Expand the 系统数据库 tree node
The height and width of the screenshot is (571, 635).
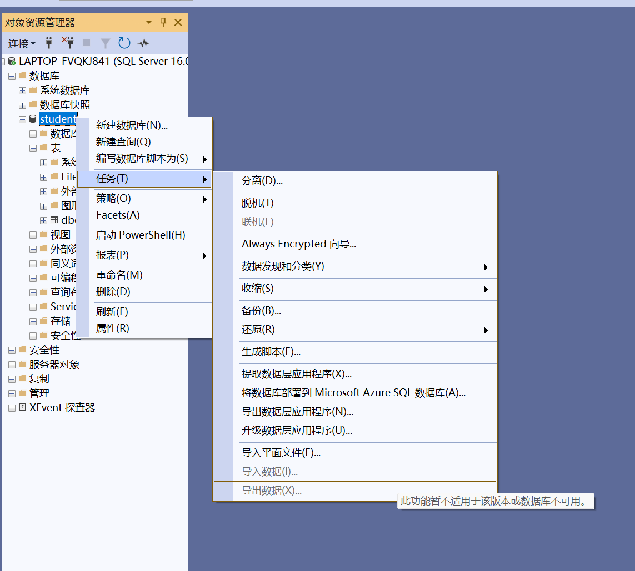22,90
